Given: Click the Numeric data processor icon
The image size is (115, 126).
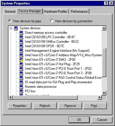Looking at the screenshot, I should [21, 87].
